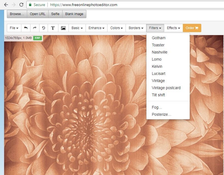Click the Browse button
Screen dimensions: 224x175
coord(16,14)
